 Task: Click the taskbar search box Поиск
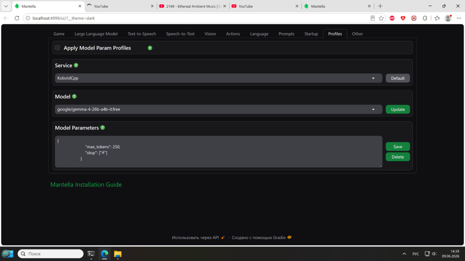tap(51, 254)
